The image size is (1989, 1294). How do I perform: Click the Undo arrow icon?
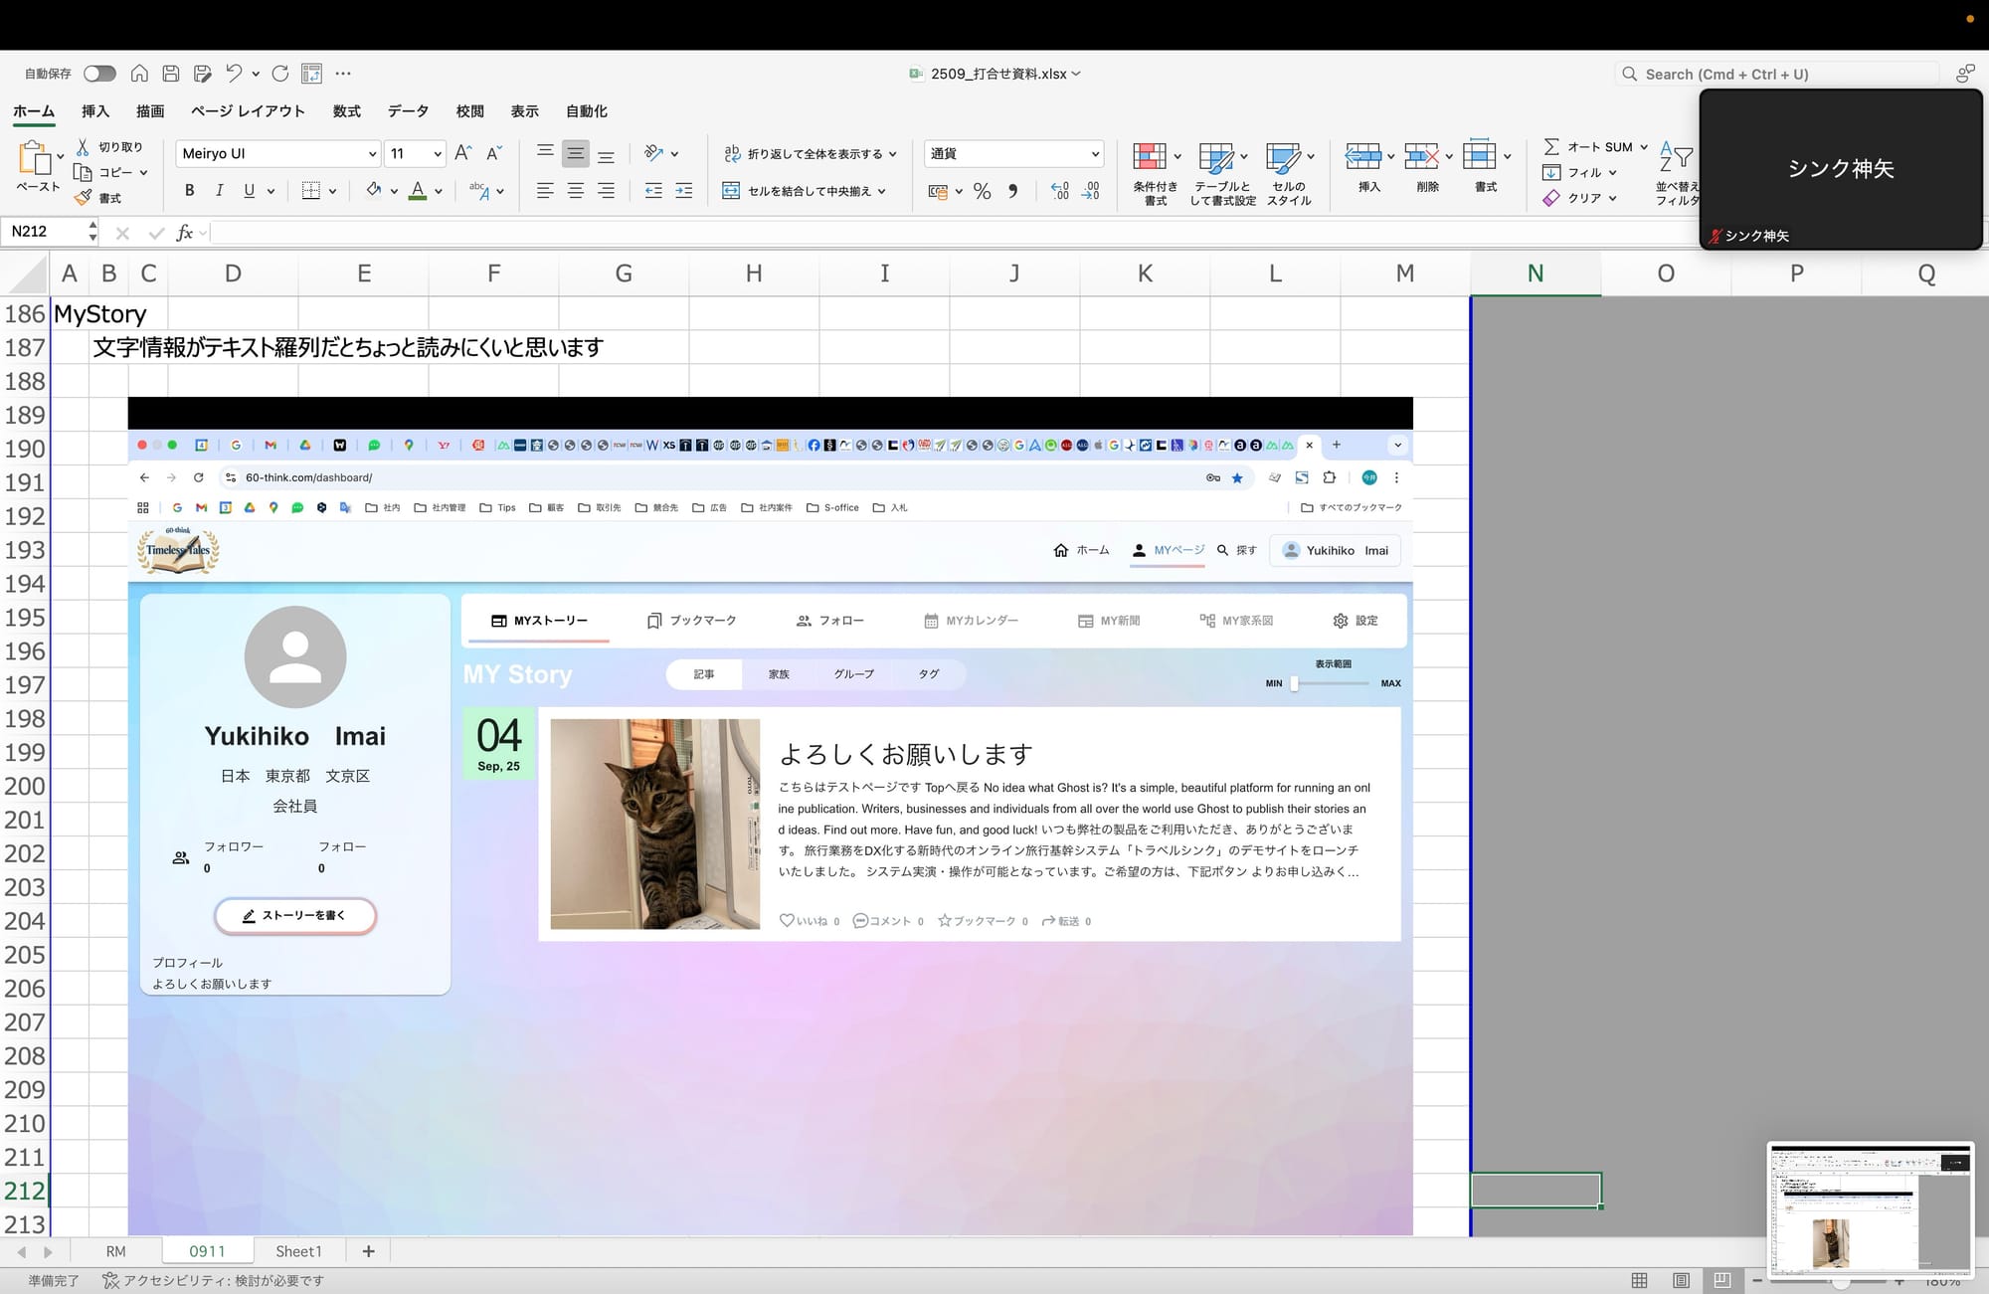tap(234, 74)
